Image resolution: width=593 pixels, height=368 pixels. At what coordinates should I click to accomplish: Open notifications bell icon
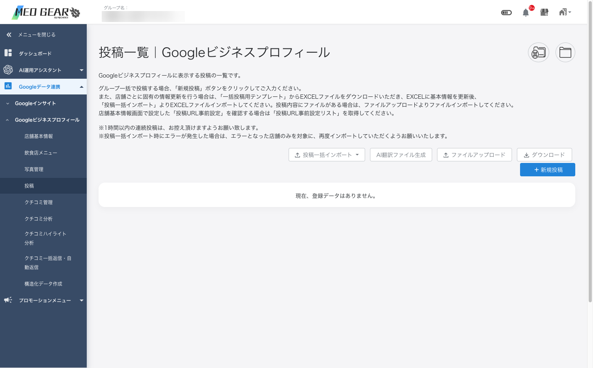click(526, 13)
